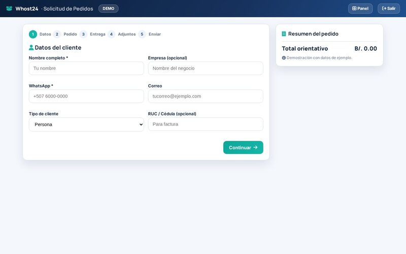Go to the Entrega step label
The height and width of the screenshot is (254, 406).
coord(97,34)
